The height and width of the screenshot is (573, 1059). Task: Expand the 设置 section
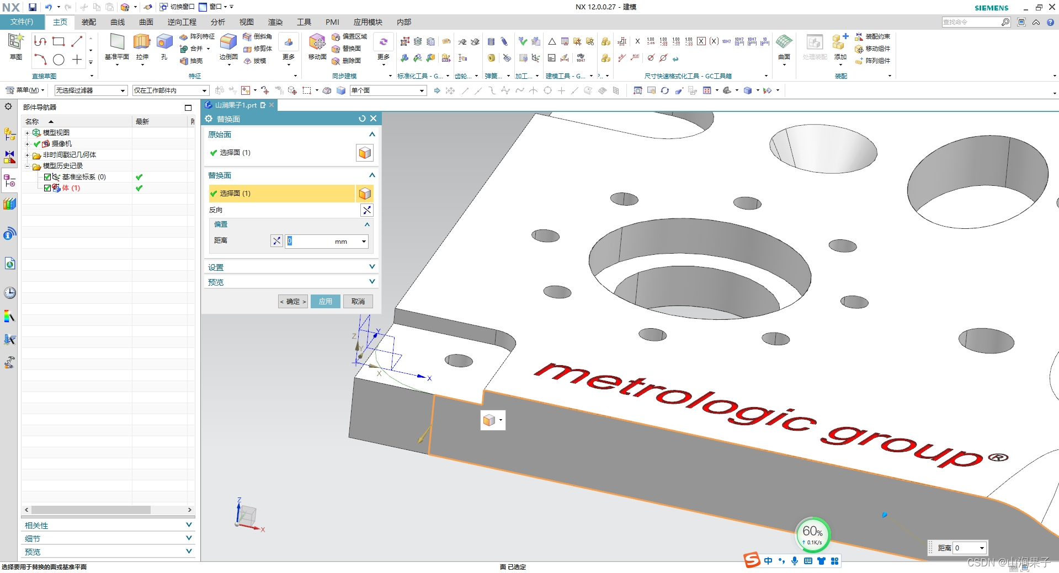(372, 267)
